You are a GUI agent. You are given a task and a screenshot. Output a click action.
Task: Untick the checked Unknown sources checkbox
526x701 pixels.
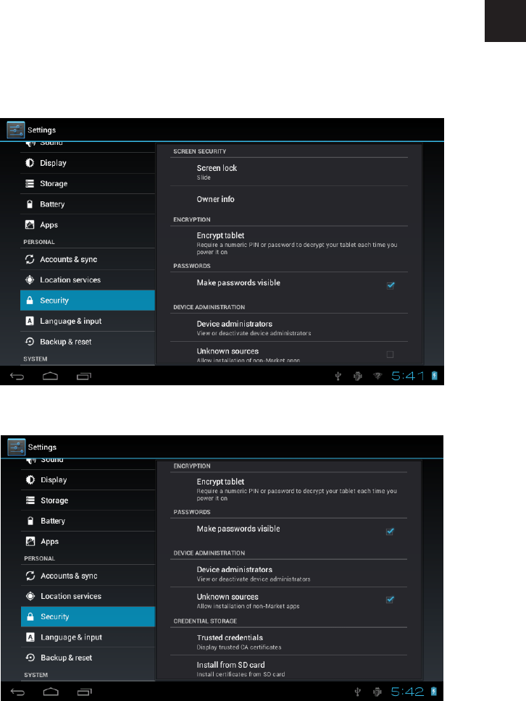coord(390,600)
